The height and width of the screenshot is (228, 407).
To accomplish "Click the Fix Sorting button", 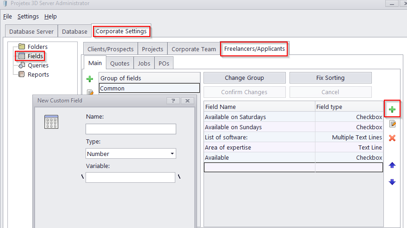I will tap(330, 78).
